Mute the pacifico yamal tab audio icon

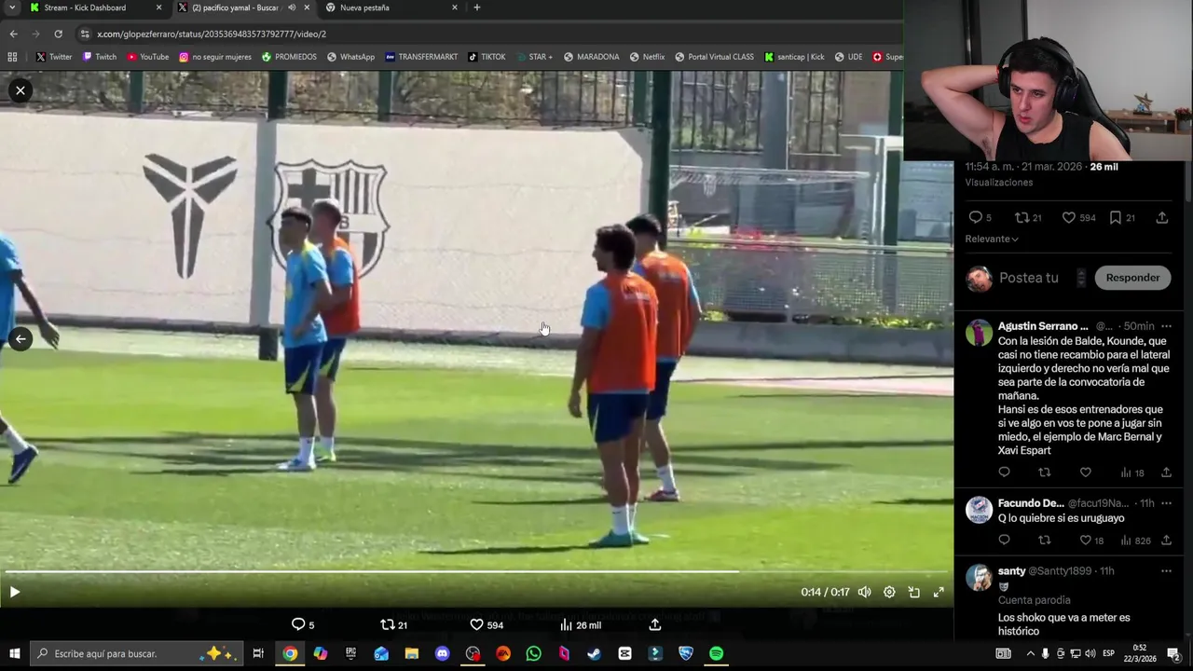(x=292, y=7)
